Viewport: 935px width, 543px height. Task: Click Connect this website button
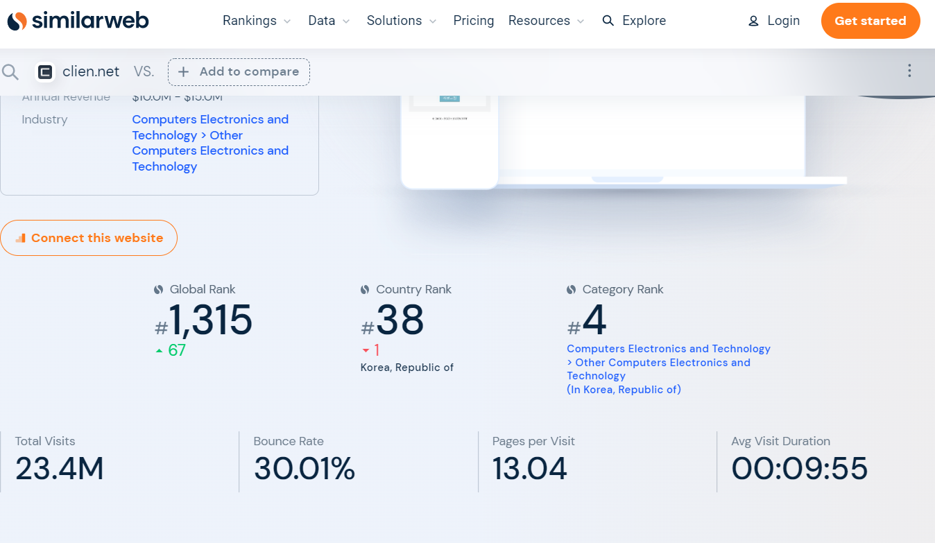[89, 238]
